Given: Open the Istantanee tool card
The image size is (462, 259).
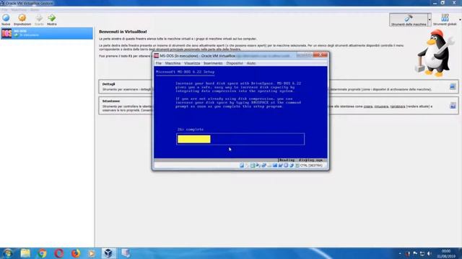Looking at the screenshot, I should tap(279, 106).
